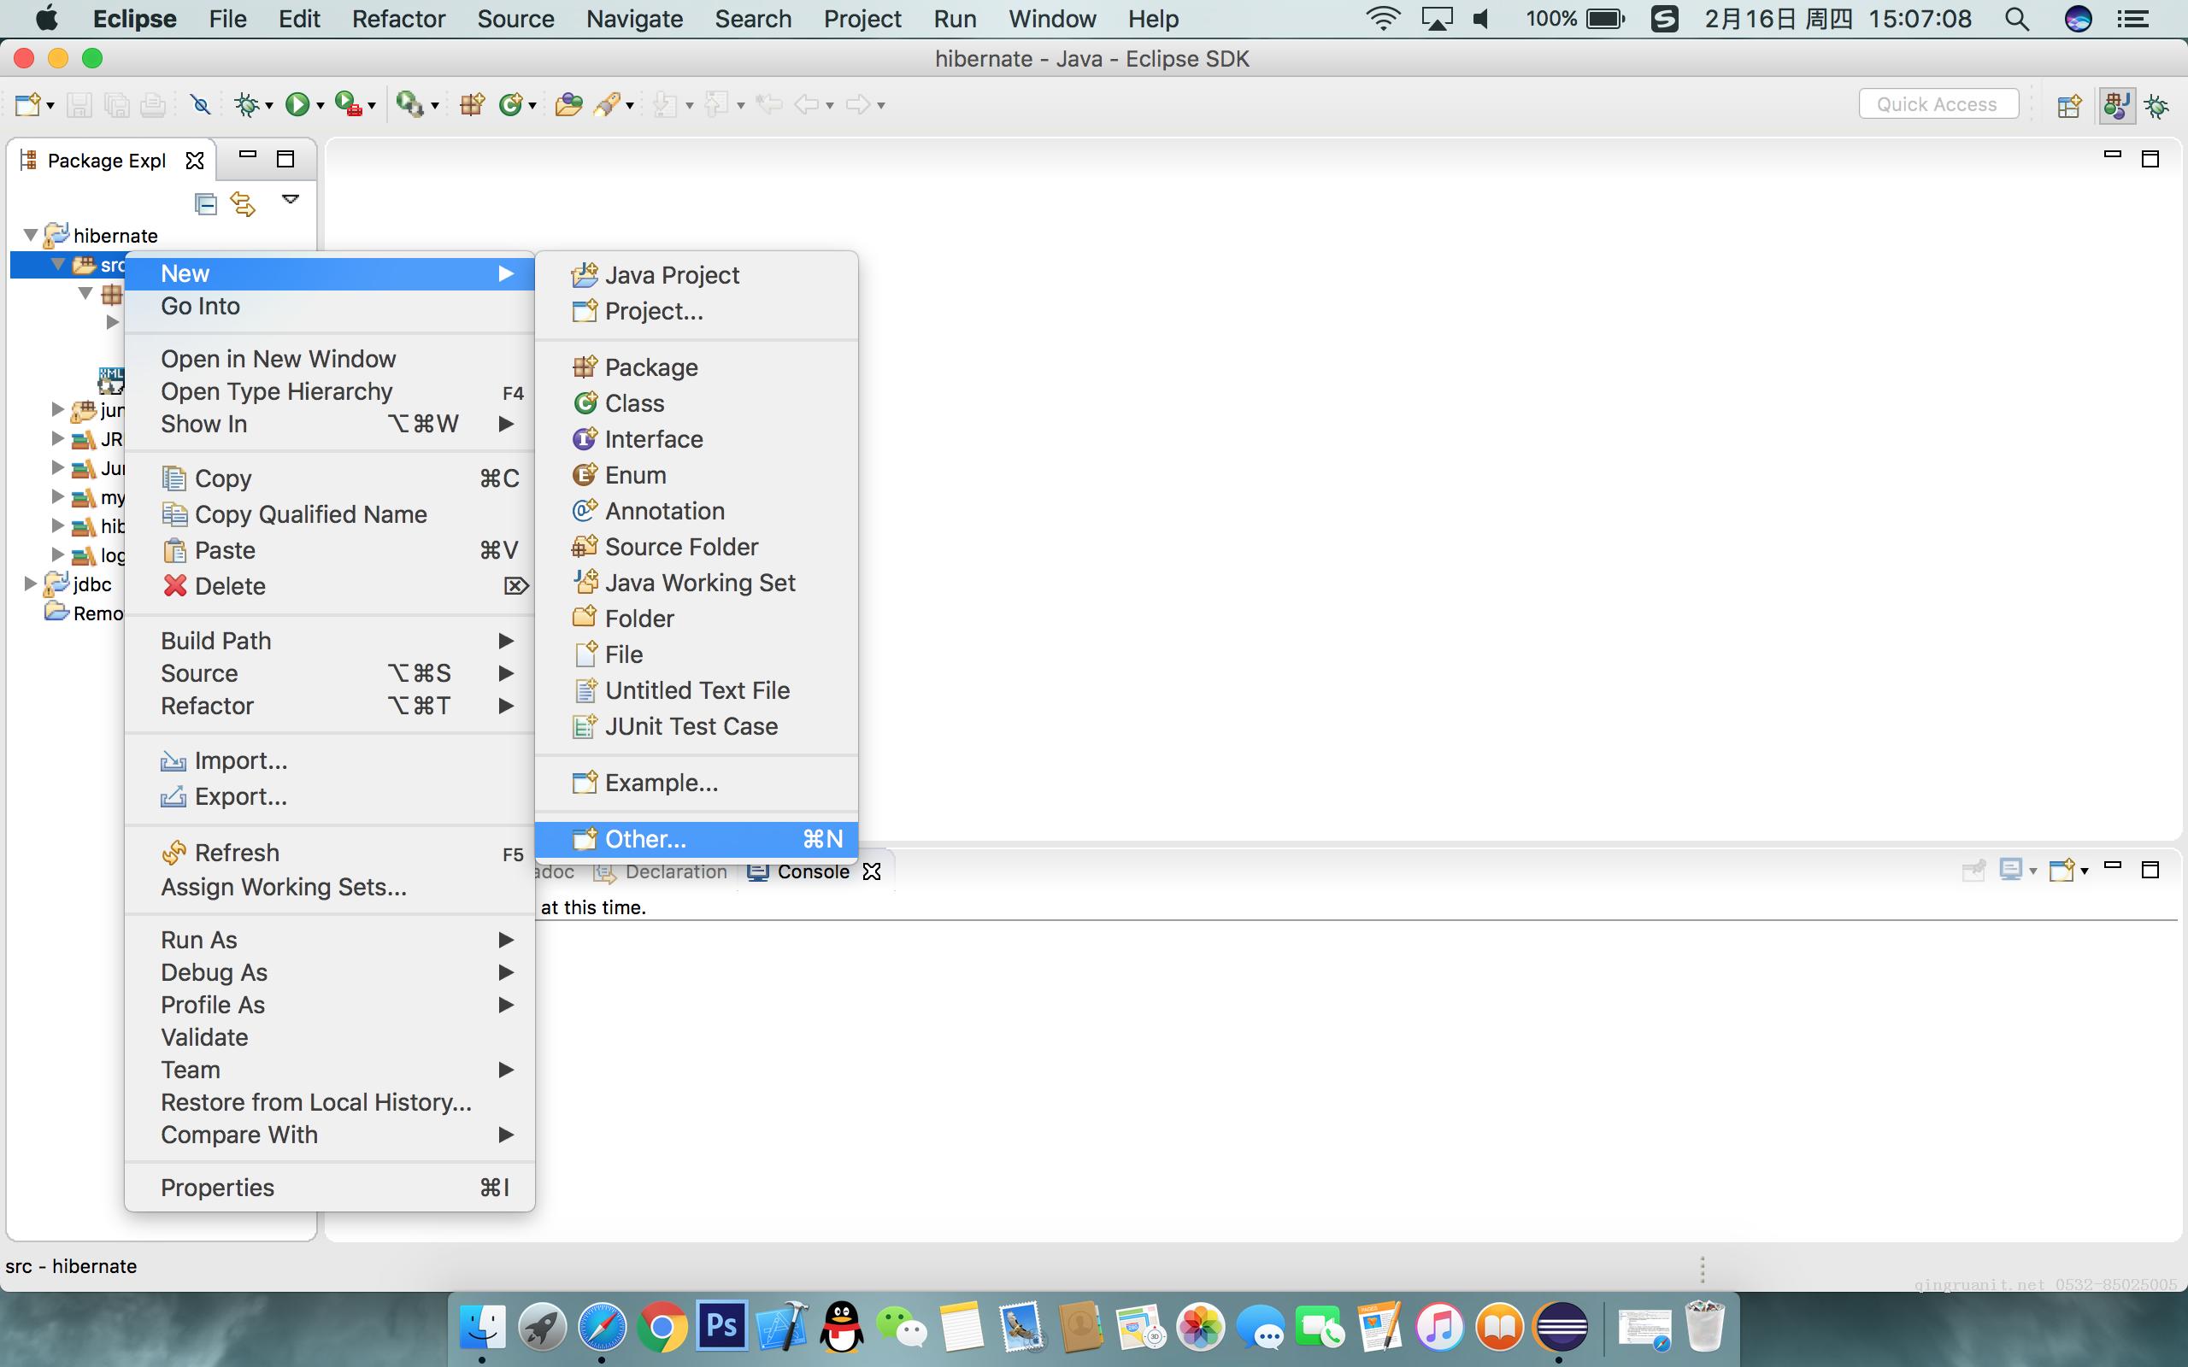The image size is (2188, 1367).
Task: Select File in the New submenu
Action: tap(697, 654)
